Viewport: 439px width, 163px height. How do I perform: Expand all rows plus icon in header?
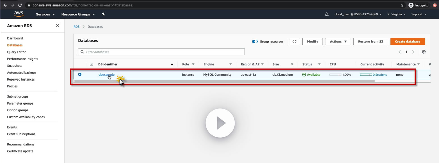91,64
